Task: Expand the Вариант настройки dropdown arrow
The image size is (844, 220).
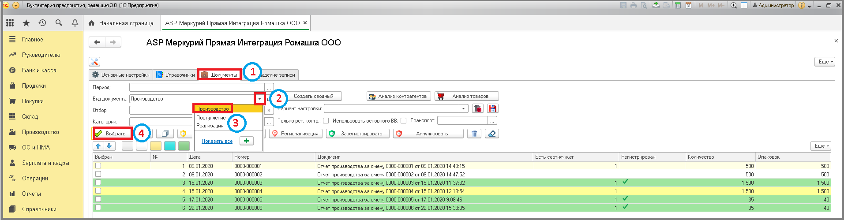Action: point(463,108)
